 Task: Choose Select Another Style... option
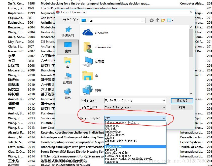(x=135, y=122)
